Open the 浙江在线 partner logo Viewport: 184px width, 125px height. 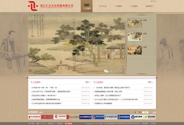[137, 117]
